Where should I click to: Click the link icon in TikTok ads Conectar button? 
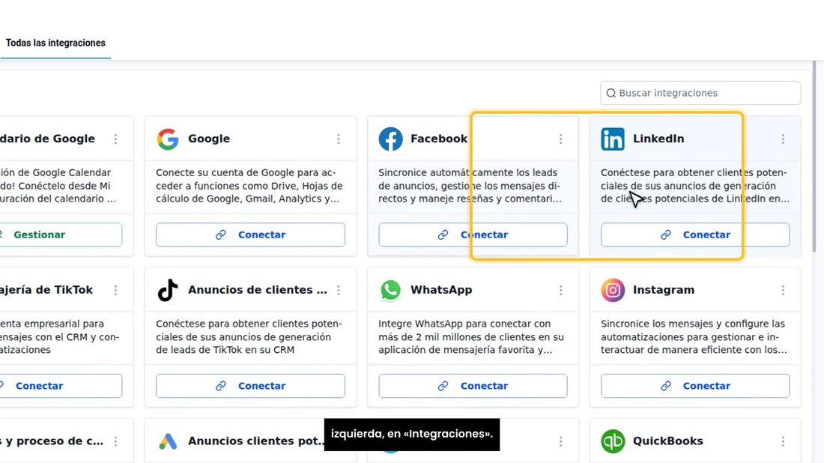tap(221, 386)
